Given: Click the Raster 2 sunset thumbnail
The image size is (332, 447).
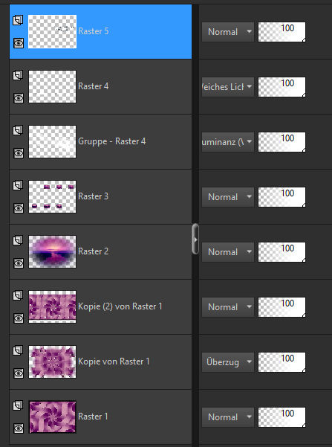Looking at the screenshot, I should point(53,251).
